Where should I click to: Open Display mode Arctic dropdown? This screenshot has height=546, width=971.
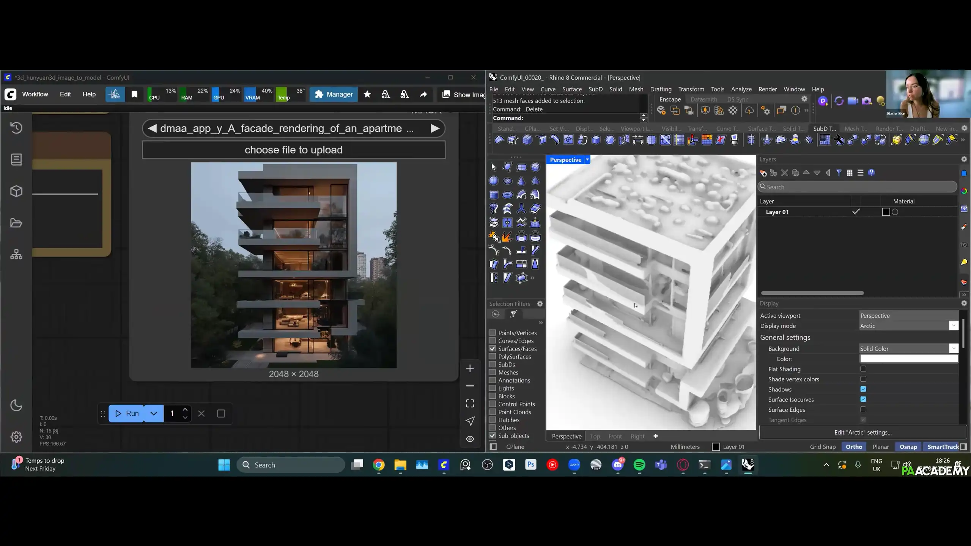(x=953, y=326)
